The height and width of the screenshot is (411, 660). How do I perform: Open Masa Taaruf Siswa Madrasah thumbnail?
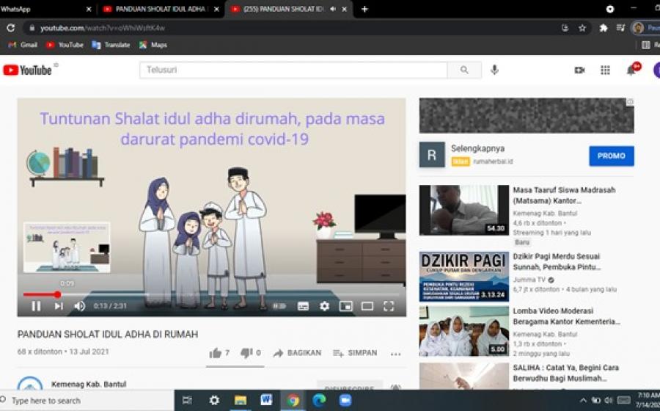[x=464, y=210]
